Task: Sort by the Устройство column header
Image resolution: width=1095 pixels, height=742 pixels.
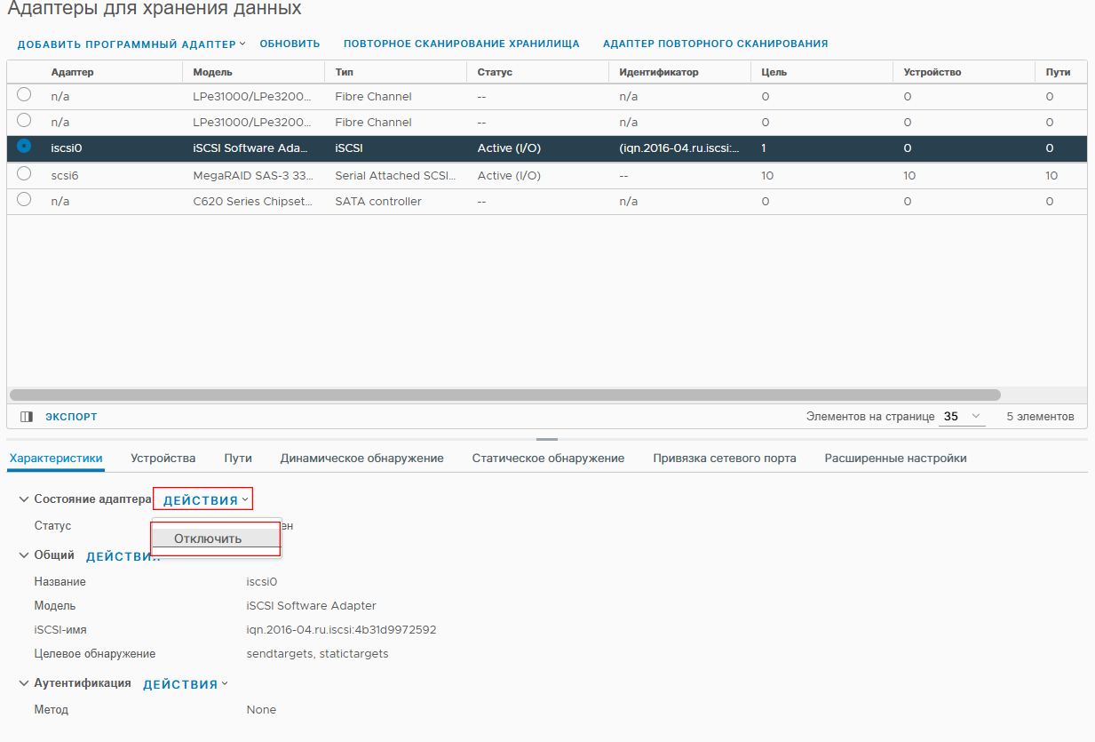Action: [932, 72]
